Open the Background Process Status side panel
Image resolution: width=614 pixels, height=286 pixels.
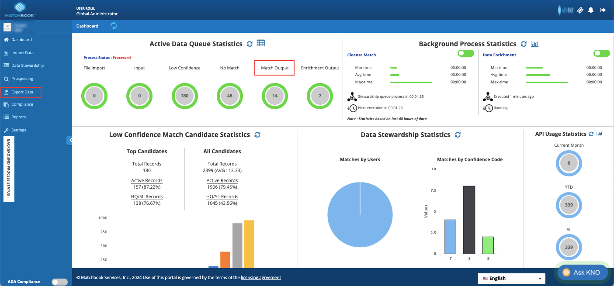[x=9, y=169]
